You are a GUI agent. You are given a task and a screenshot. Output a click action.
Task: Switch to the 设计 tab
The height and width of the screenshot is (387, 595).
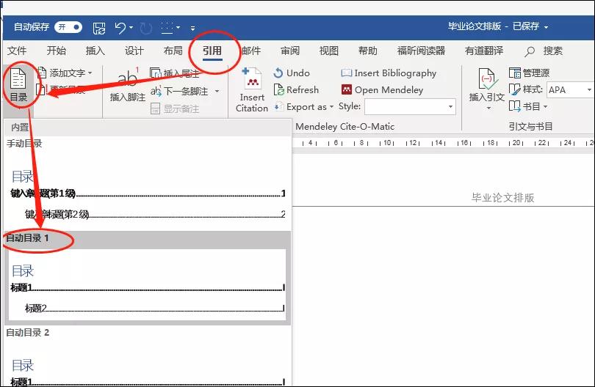tap(134, 51)
